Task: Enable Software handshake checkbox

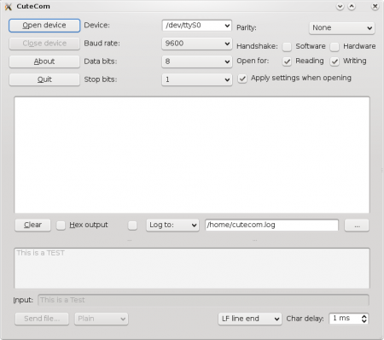Action: tap(287, 47)
